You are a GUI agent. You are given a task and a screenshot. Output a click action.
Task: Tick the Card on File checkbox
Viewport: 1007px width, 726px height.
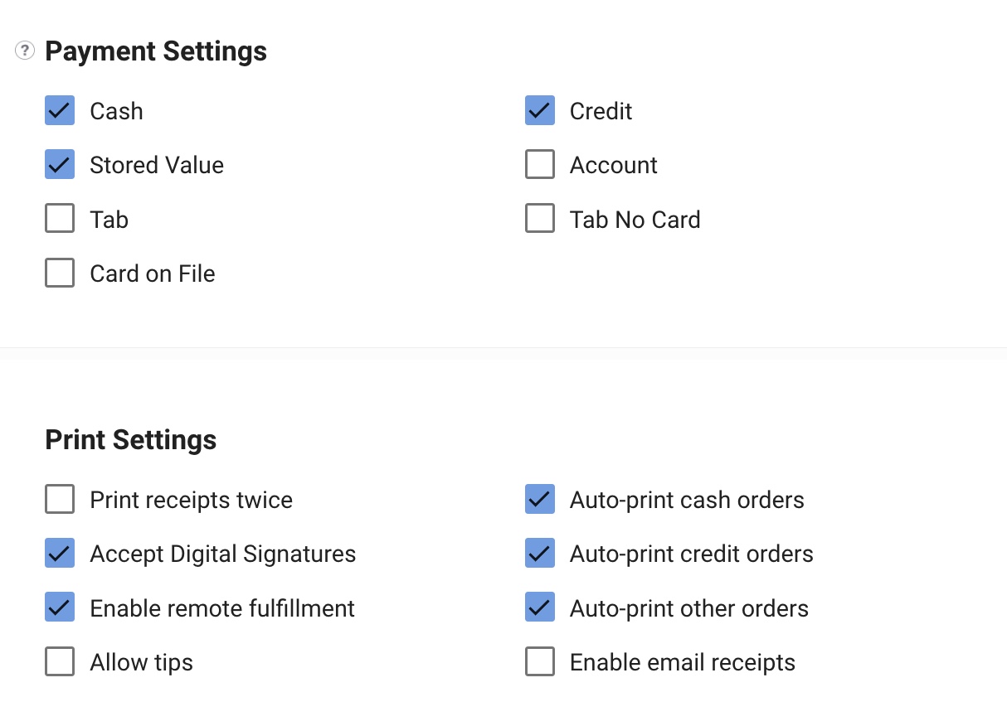pos(60,273)
